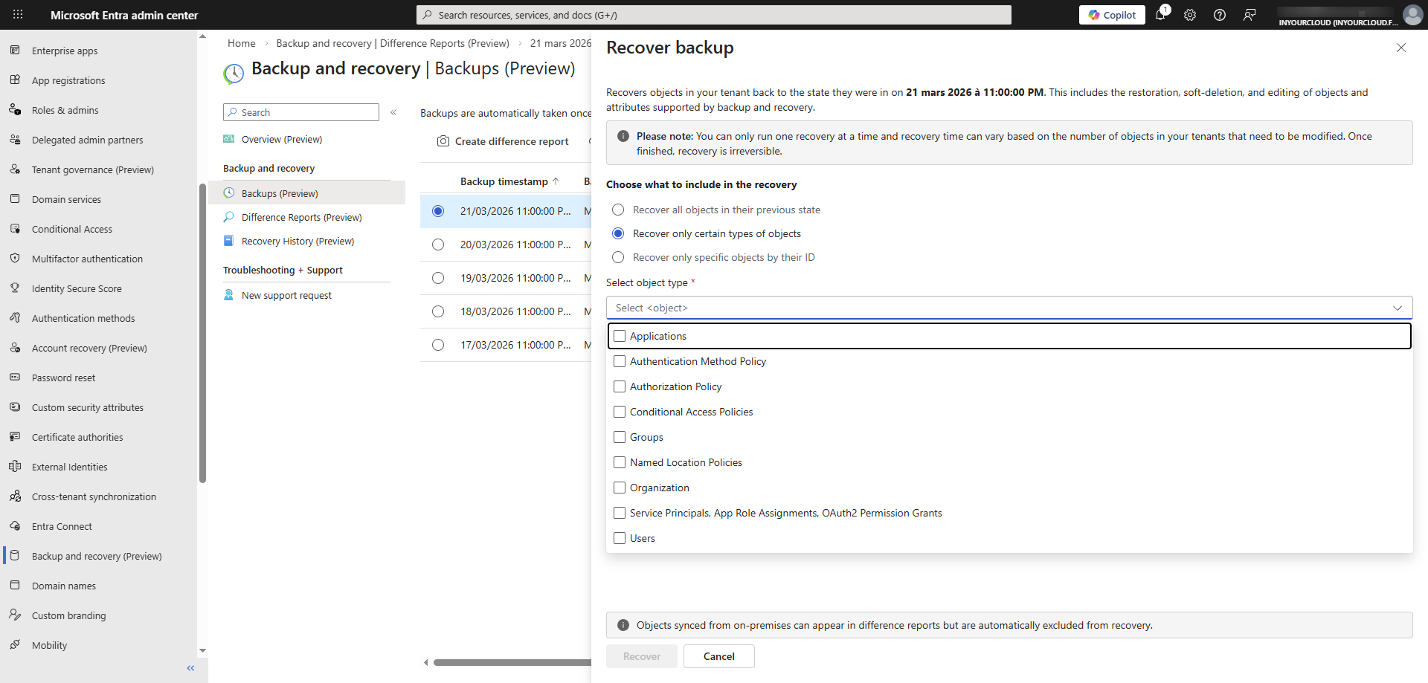This screenshot has width=1428, height=683.
Task: Close the Recover backup panel
Action: pyautogui.click(x=1401, y=48)
